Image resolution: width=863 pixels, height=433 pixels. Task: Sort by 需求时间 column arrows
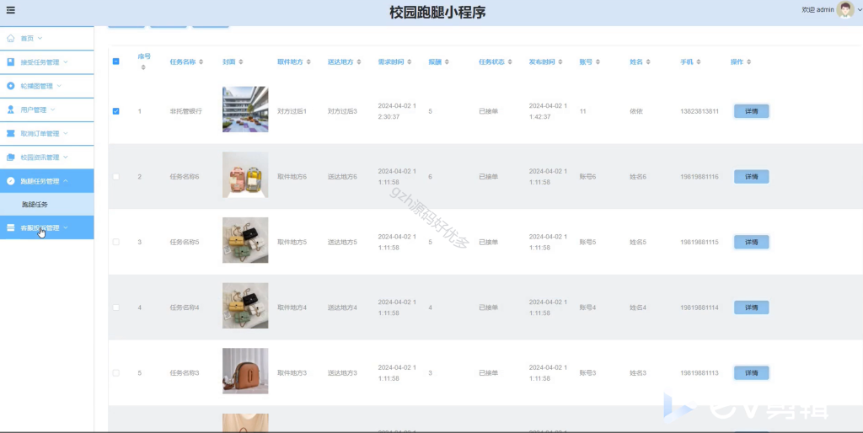coord(409,62)
